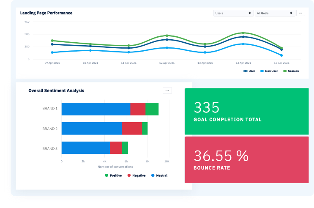Click the BRAND 1 green positive bar segment

point(152,109)
